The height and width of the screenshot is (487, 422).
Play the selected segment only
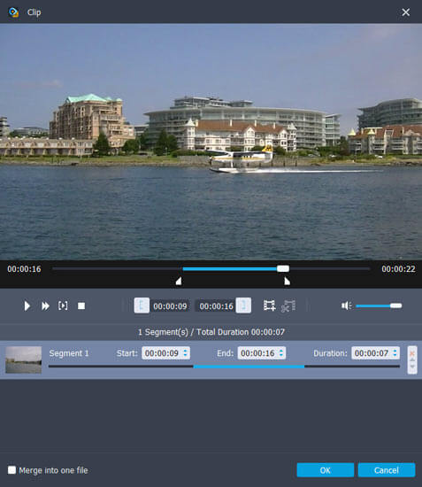point(63,305)
